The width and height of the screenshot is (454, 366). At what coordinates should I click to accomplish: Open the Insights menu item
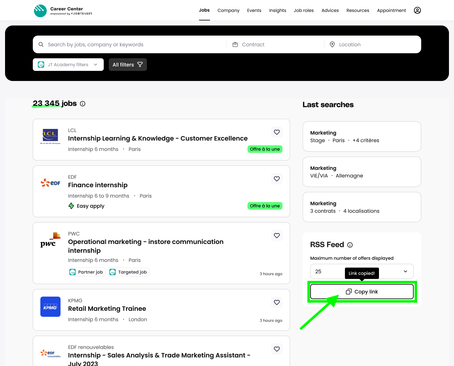278,10
